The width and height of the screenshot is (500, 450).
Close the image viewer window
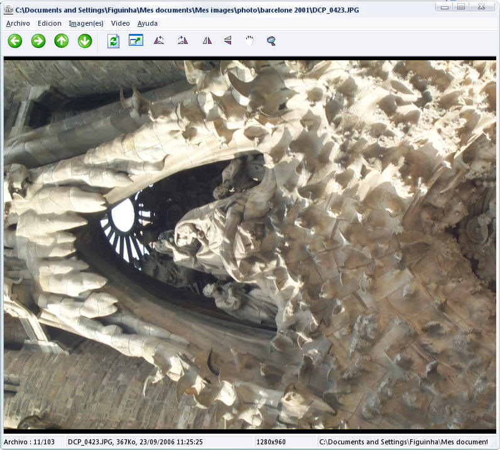pos(482,7)
